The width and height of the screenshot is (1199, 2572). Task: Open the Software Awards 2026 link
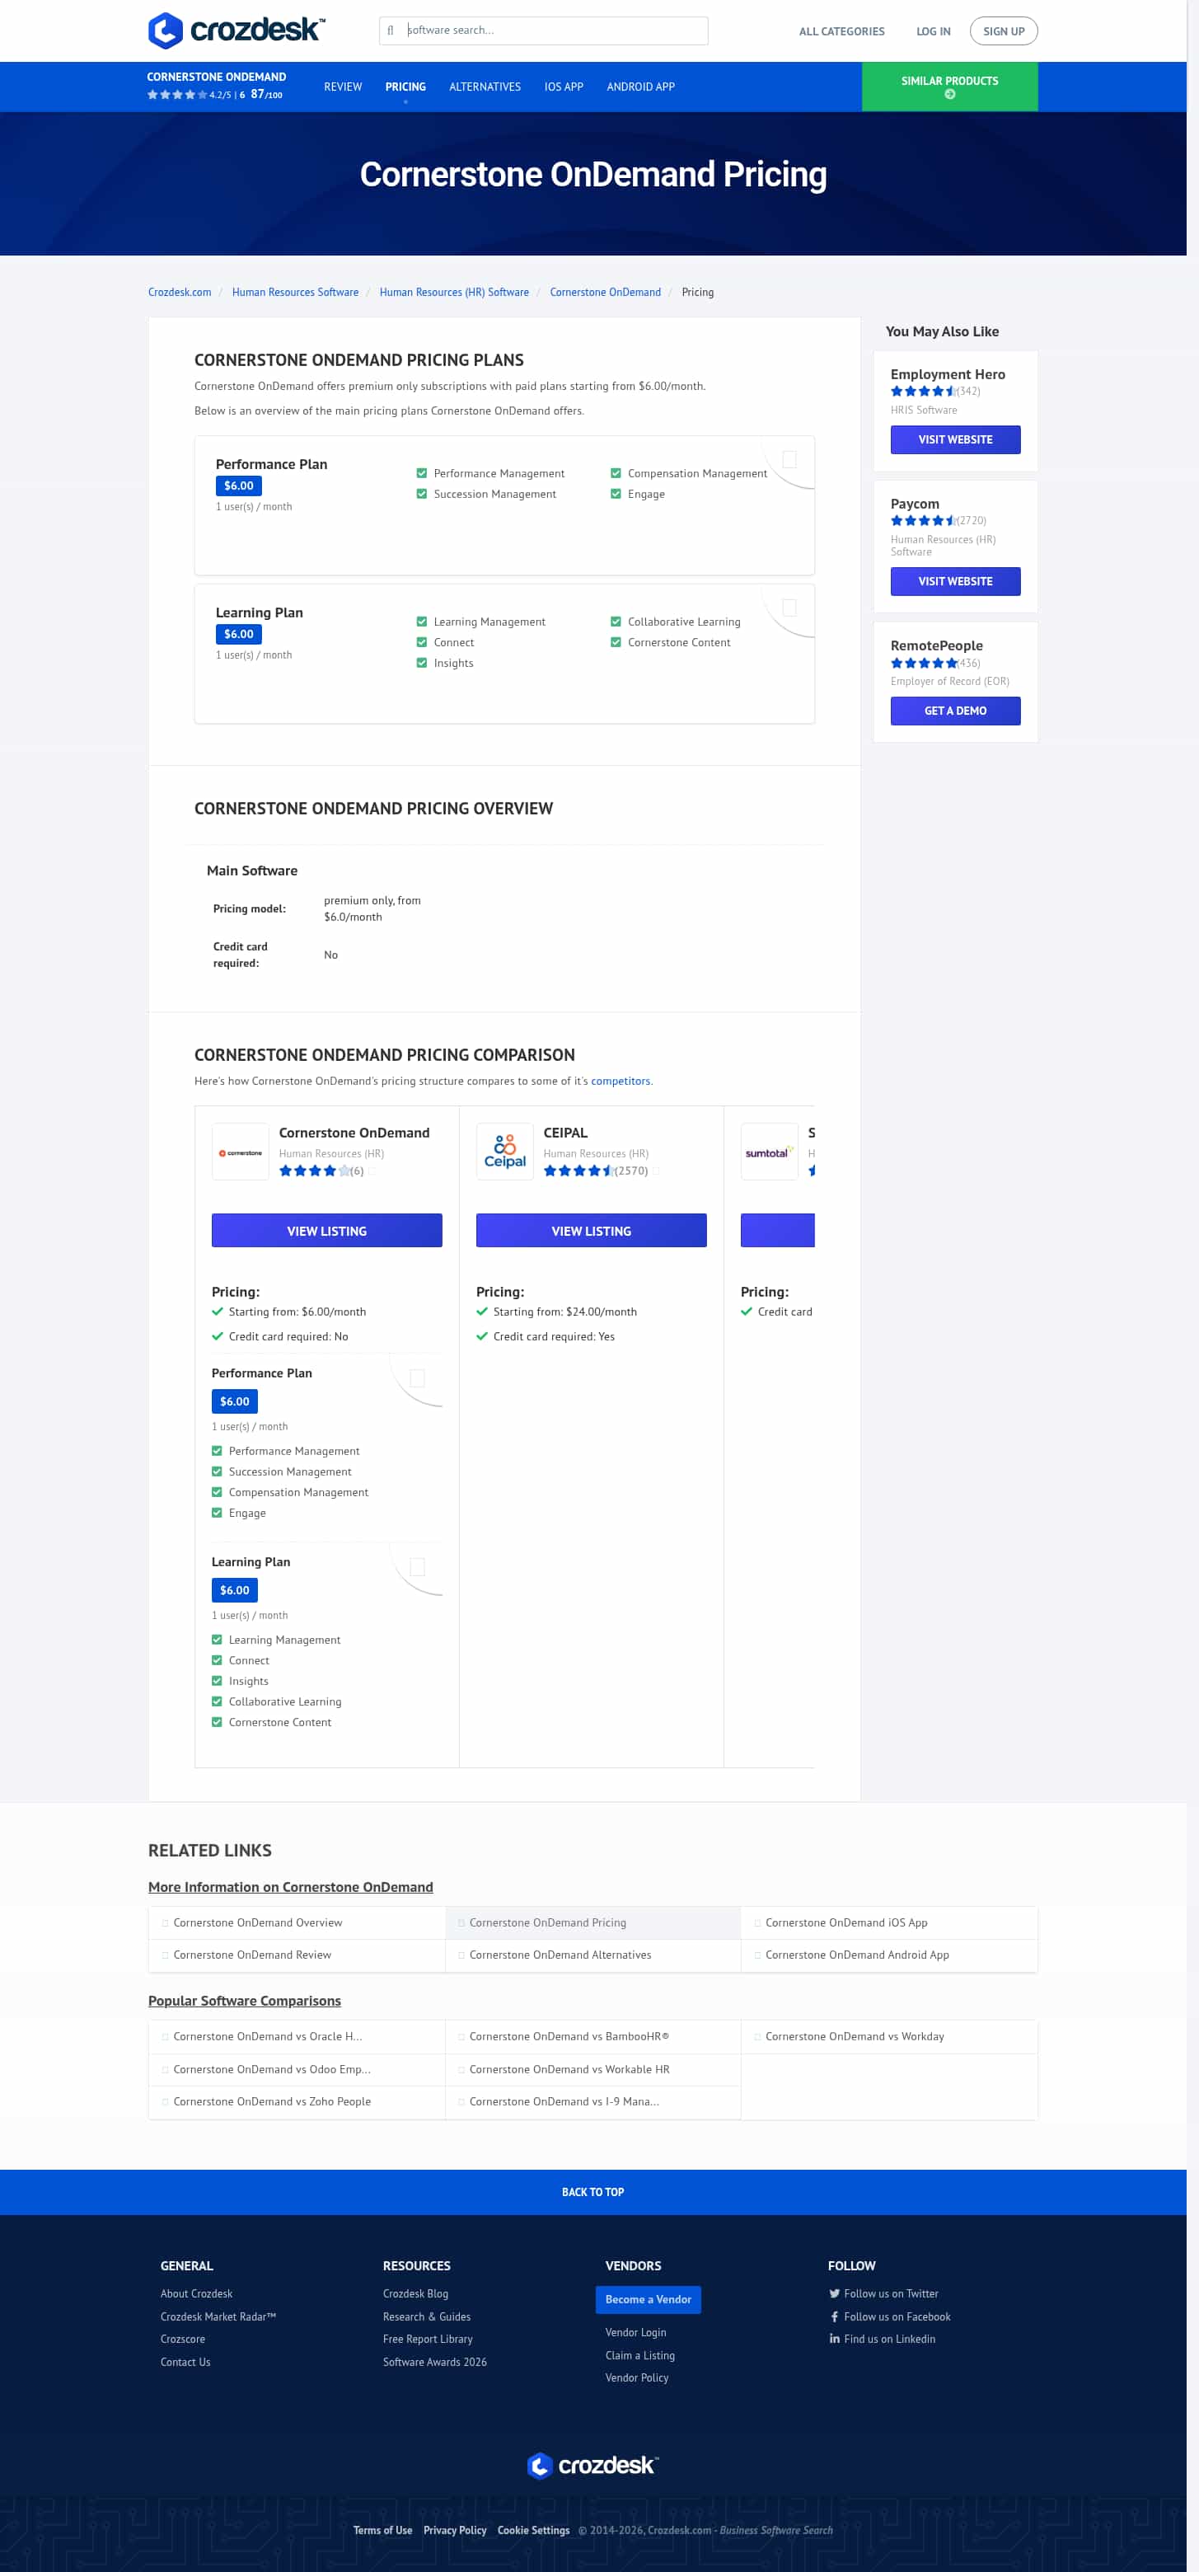click(x=434, y=2363)
